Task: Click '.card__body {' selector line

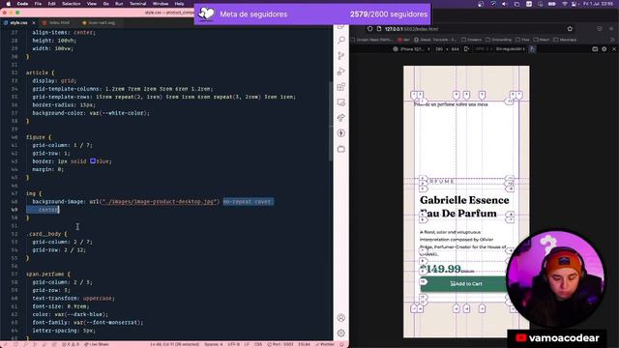Action: click(46, 234)
